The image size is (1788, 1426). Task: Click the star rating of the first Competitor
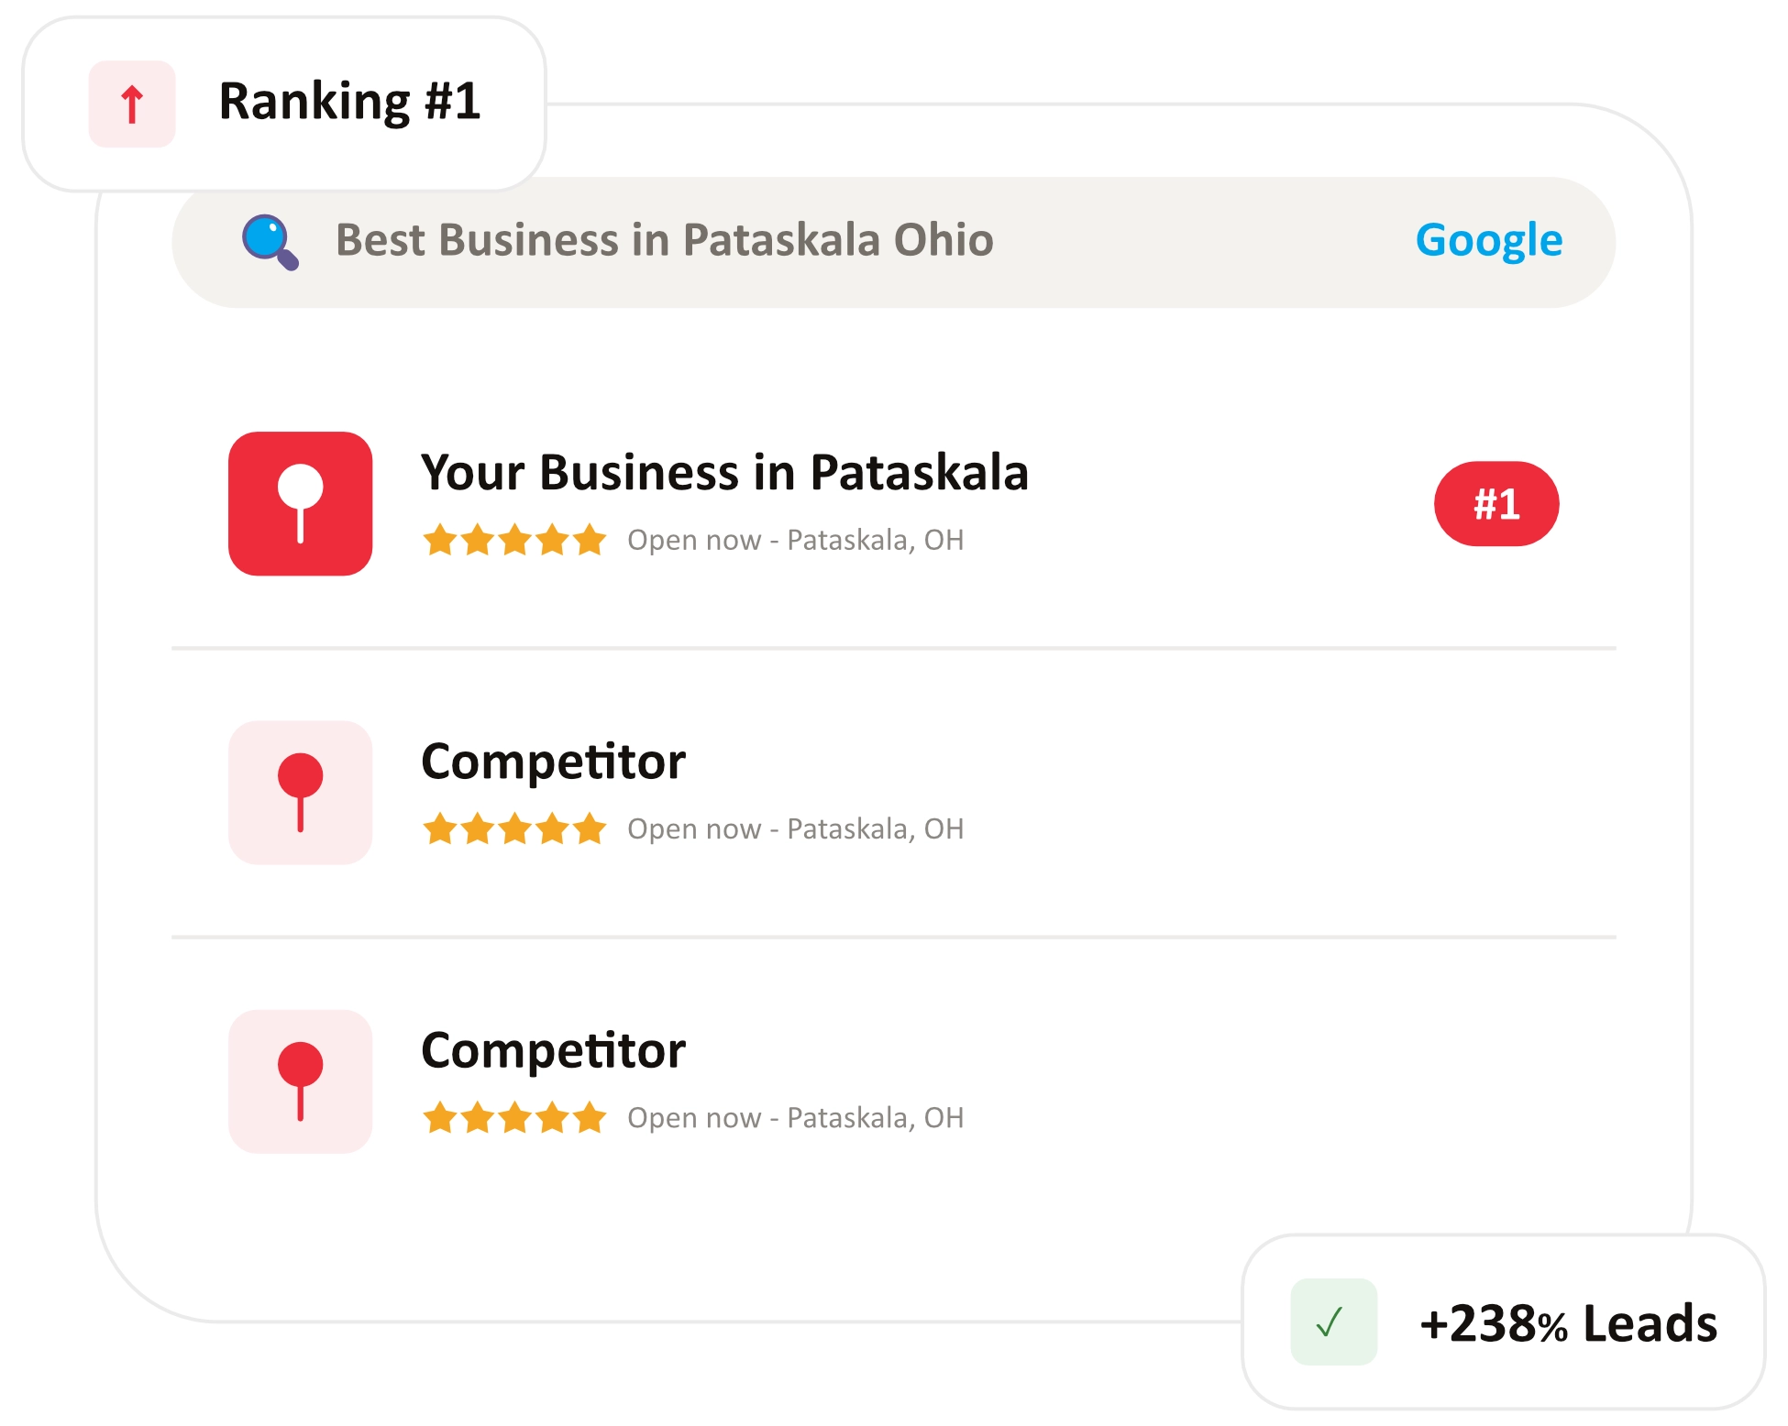pos(514,828)
